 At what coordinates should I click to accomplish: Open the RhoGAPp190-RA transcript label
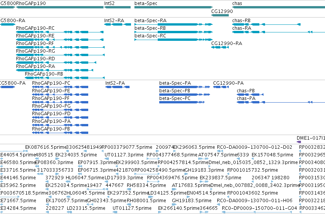(36, 66)
